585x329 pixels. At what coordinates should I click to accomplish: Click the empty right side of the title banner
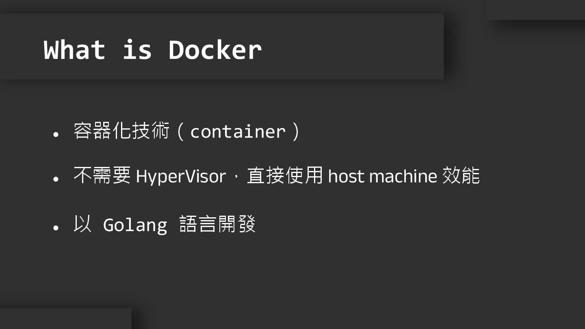pyautogui.click(x=357, y=47)
